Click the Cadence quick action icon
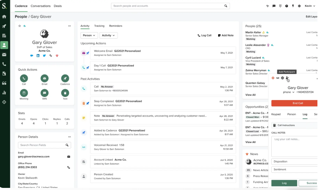The width and height of the screenshot is (322, 190). 65,78
